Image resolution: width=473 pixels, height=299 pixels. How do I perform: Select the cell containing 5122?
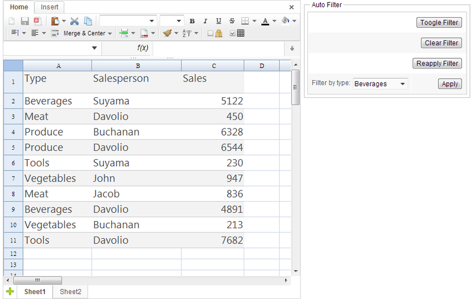213,101
